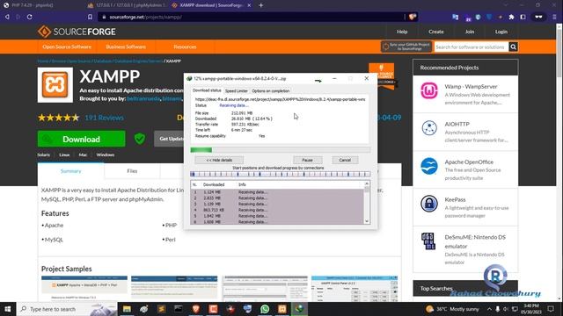Click the Windows taskbar search box
Viewport: 563px width, 316px height.
coord(67,309)
